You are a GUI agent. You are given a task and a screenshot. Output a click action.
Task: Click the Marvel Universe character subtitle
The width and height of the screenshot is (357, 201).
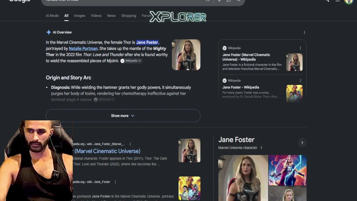[x=238, y=148]
